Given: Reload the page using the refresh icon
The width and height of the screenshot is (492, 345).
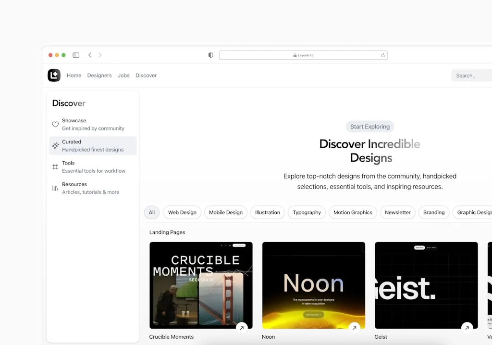Looking at the screenshot, I should [383, 55].
